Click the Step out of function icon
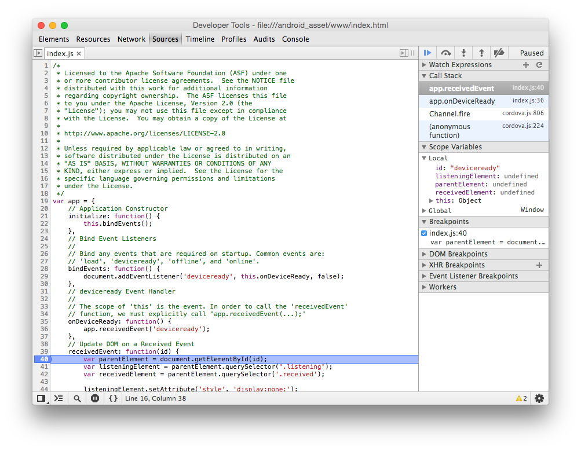 tap(481, 53)
